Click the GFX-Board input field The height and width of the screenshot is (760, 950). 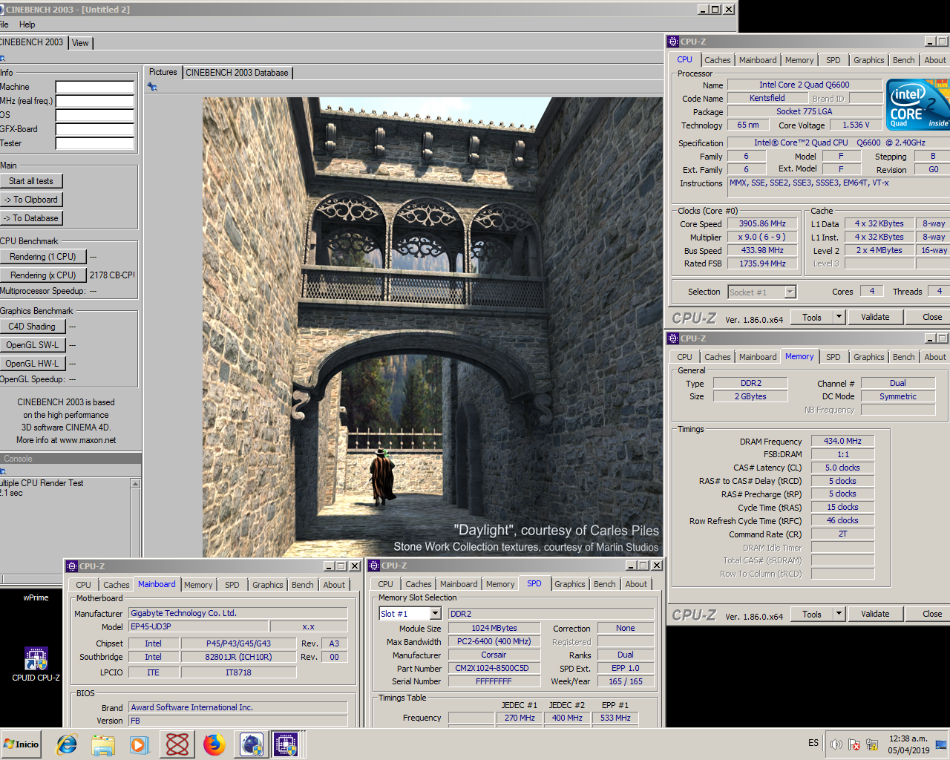[x=95, y=129]
